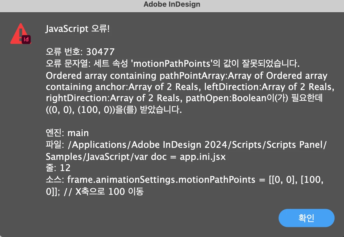This screenshot has height=237, width=344.
Task: Click the 'JavaScript 오류!' heading
Action: pyautogui.click(x=78, y=29)
